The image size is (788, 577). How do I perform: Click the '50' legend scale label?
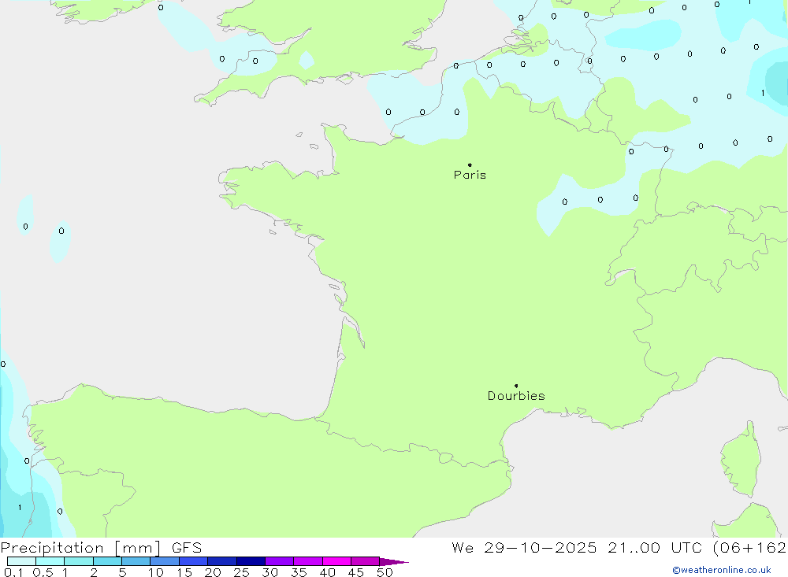tap(385, 572)
